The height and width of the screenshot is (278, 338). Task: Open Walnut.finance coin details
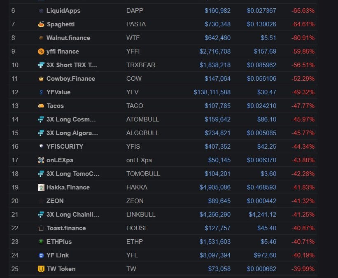click(x=68, y=38)
